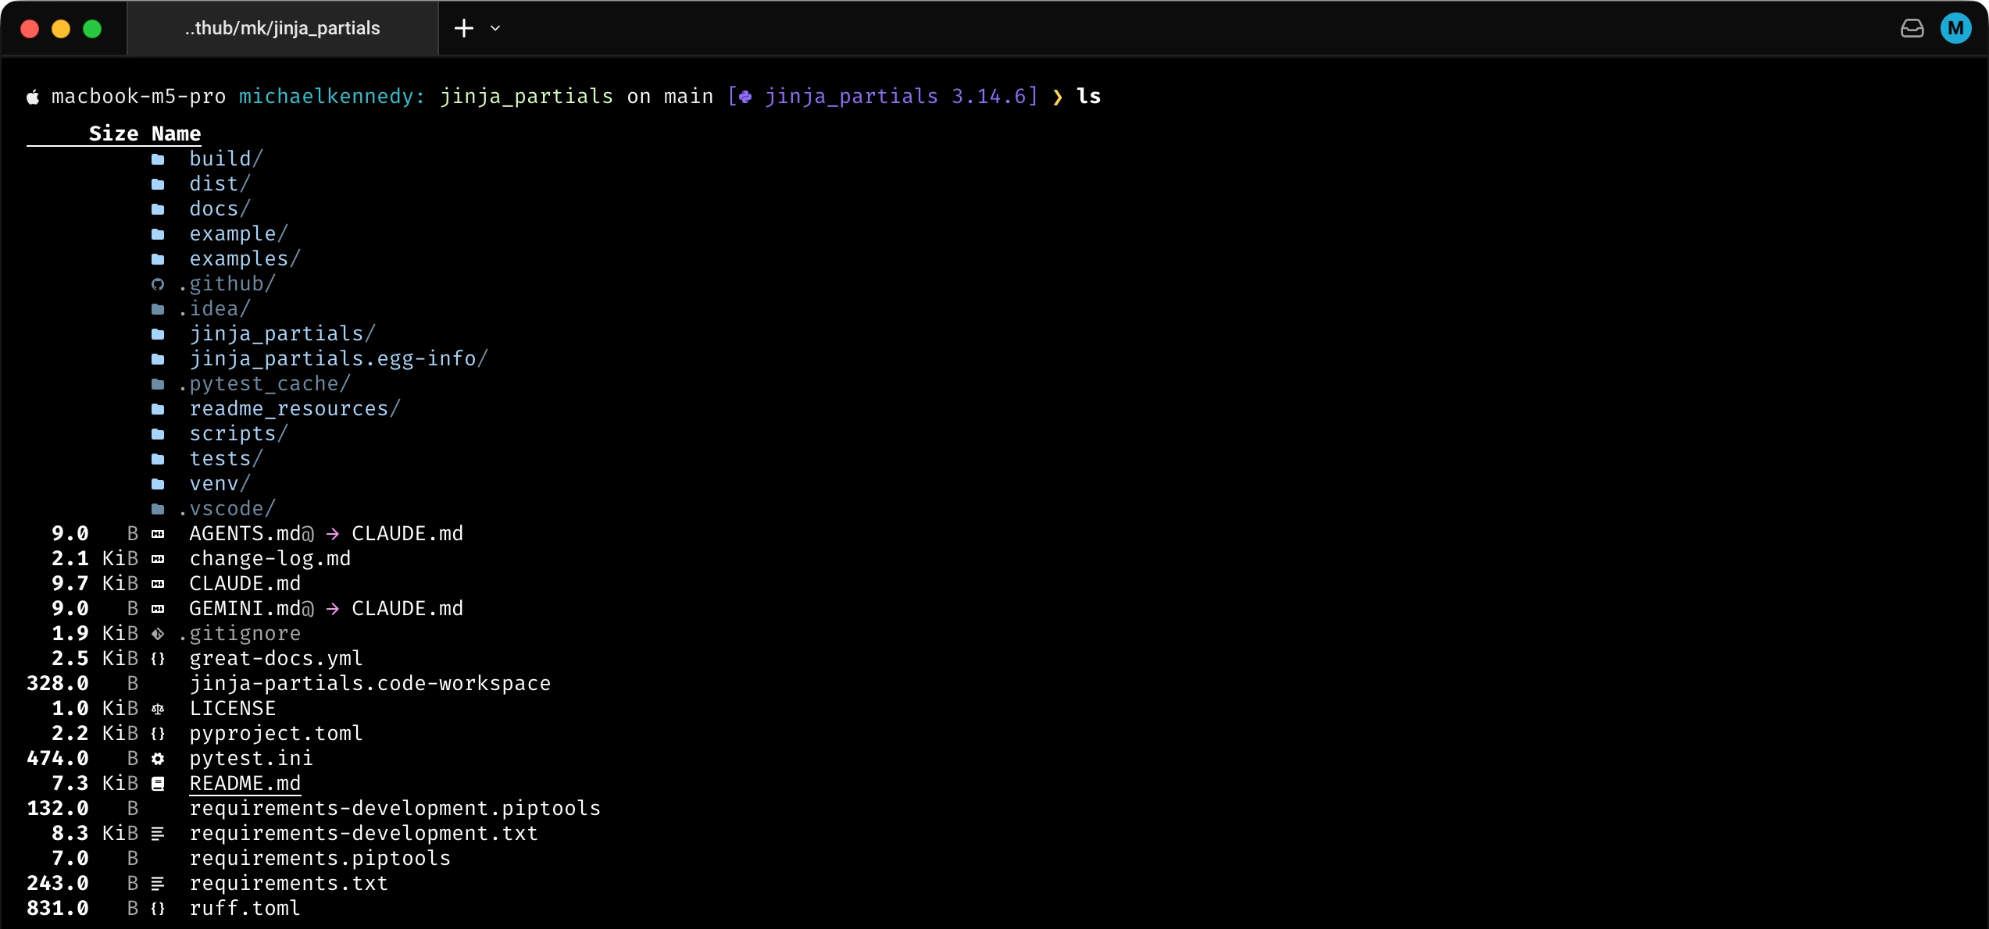Click the build/ directory name
1989x929 pixels.
click(x=227, y=158)
